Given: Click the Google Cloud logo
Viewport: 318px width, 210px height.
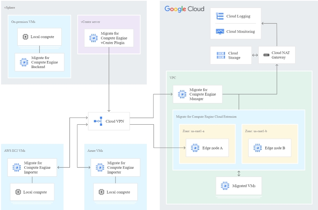Looking at the screenshot, I should pos(185,9).
